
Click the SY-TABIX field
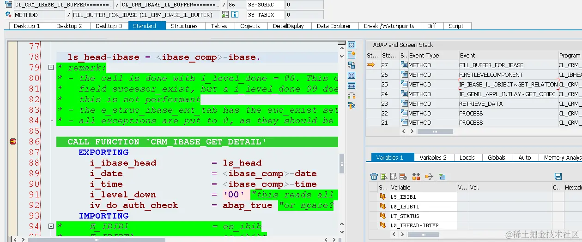point(266,15)
